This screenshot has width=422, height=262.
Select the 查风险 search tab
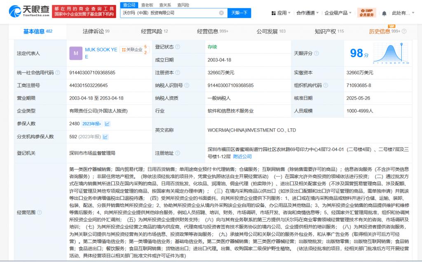[183, 5]
